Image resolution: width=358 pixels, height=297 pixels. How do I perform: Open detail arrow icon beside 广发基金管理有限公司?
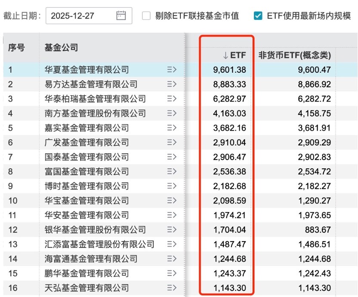click(172, 142)
